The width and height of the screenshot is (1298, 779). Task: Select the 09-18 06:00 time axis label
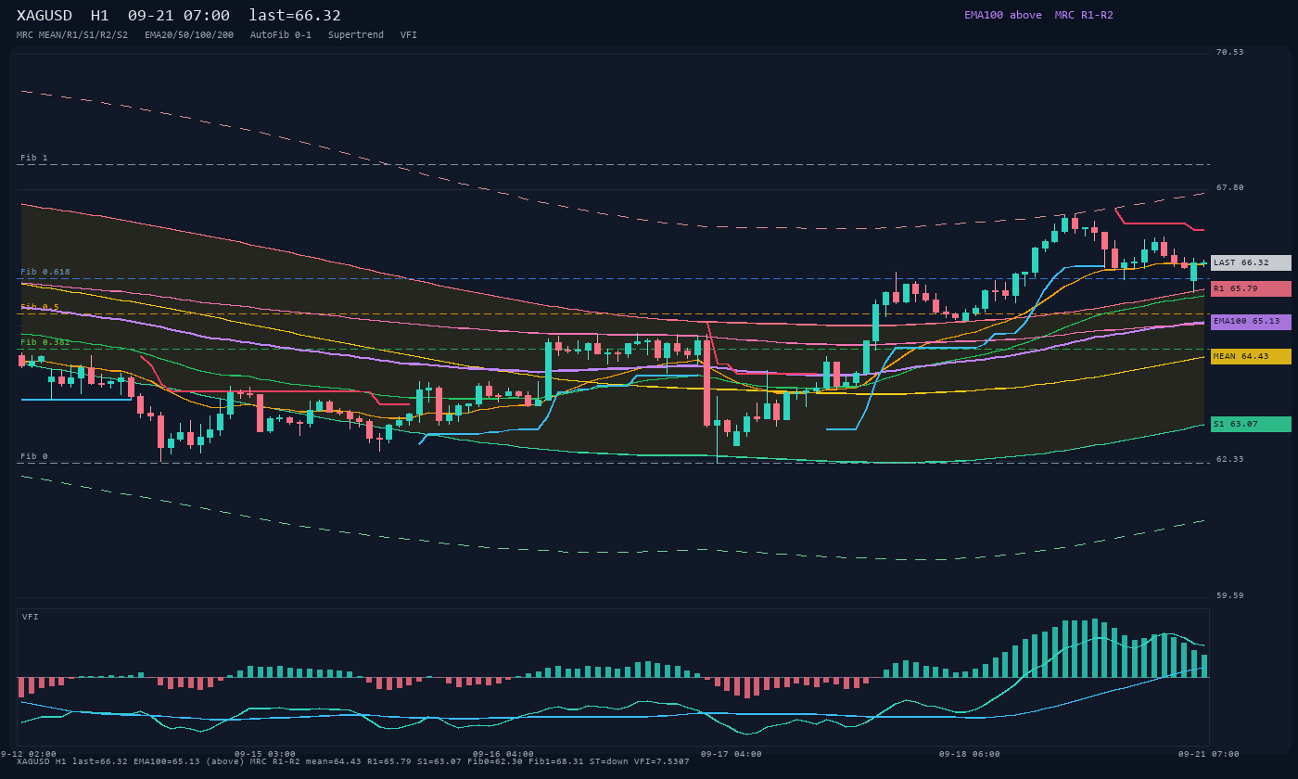[x=970, y=754]
